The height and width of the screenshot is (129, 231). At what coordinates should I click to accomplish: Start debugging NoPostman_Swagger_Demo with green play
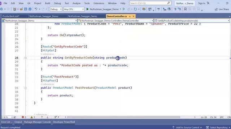point(103,9)
